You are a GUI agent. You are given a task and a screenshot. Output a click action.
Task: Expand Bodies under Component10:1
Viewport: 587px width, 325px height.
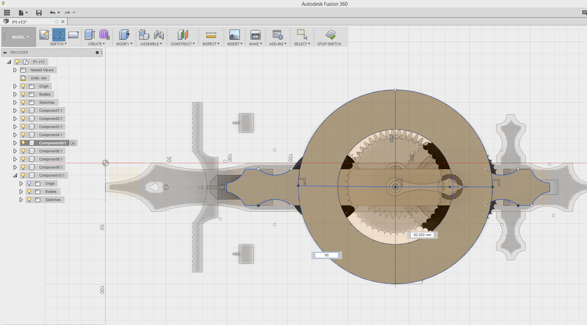coord(21,192)
